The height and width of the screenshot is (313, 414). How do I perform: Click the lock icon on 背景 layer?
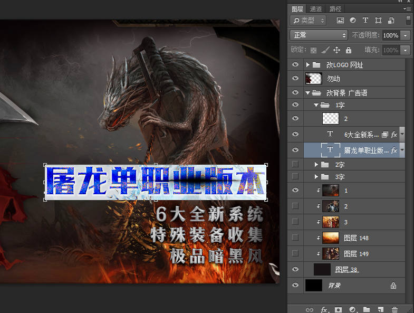pyautogui.click(x=393, y=286)
